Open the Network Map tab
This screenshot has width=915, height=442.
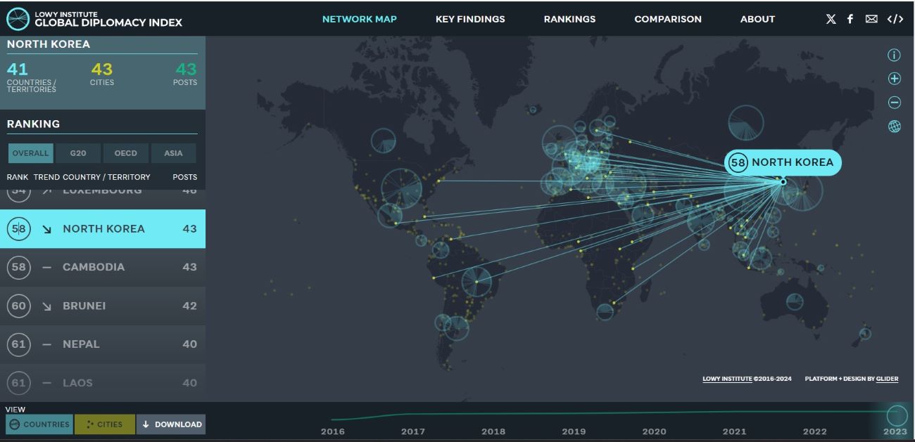click(x=360, y=19)
